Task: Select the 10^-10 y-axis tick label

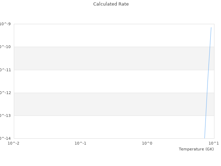Action: tap(5, 47)
